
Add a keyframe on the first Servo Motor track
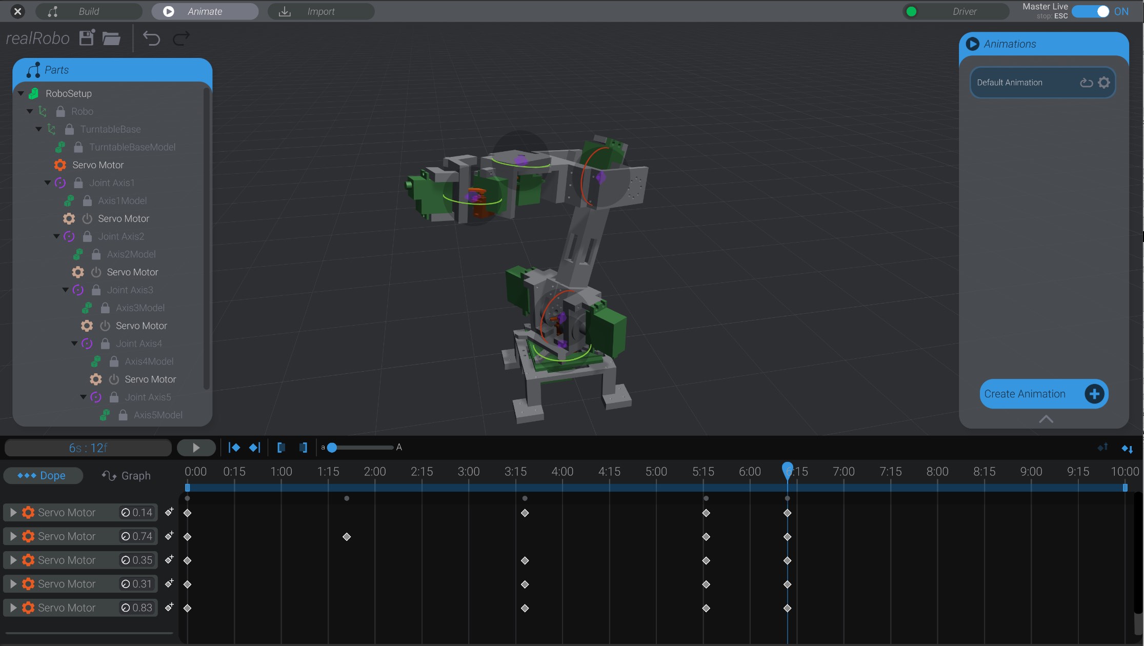pos(170,511)
